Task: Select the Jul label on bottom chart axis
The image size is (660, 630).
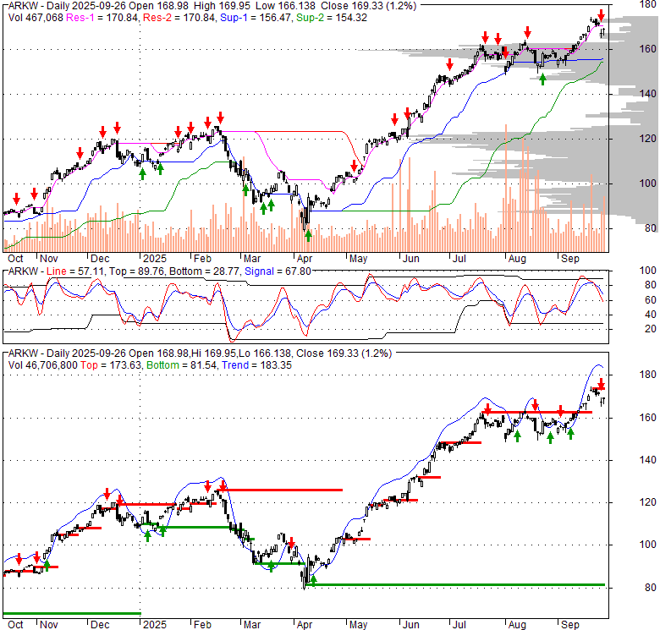Action: point(459,625)
